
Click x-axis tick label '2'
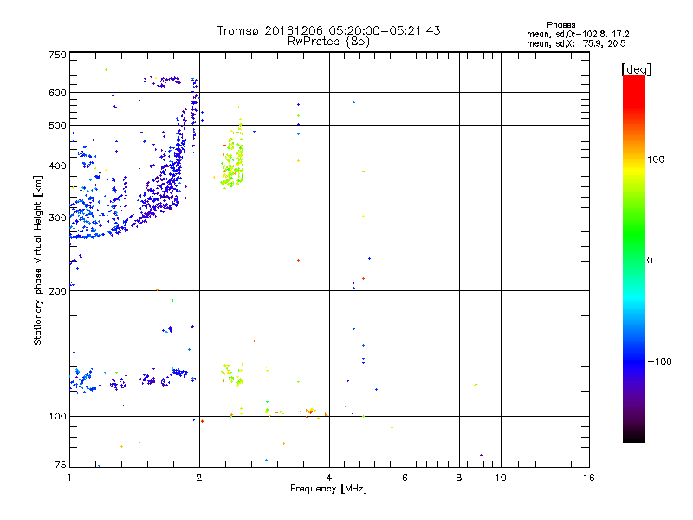pyautogui.click(x=199, y=478)
